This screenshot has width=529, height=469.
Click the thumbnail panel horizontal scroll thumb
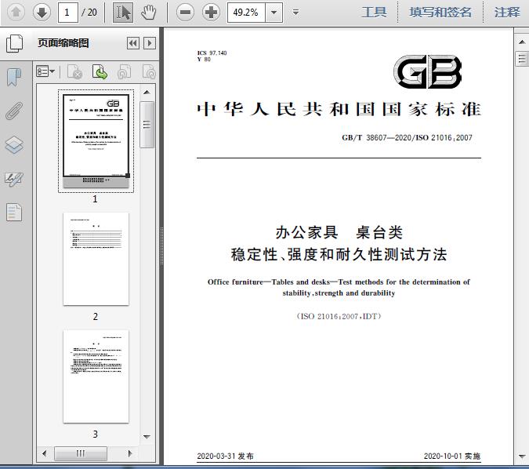[81, 453]
